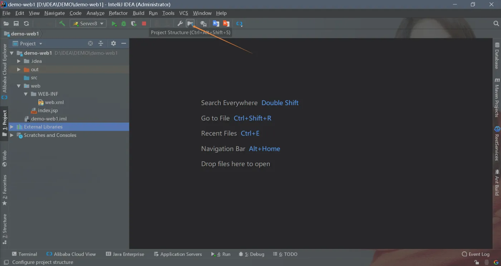Start debugging with the green bug icon
The image size is (501, 266).
pos(124,24)
